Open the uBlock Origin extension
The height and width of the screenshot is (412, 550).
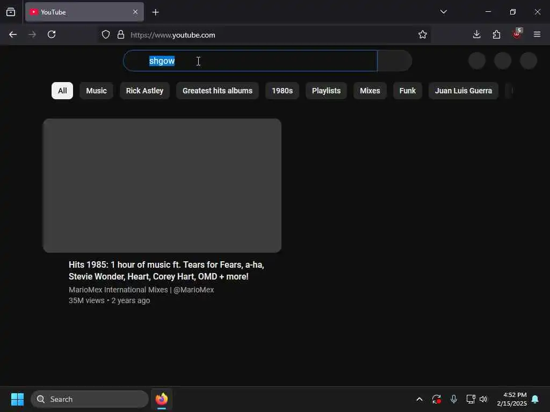pyautogui.click(x=517, y=34)
